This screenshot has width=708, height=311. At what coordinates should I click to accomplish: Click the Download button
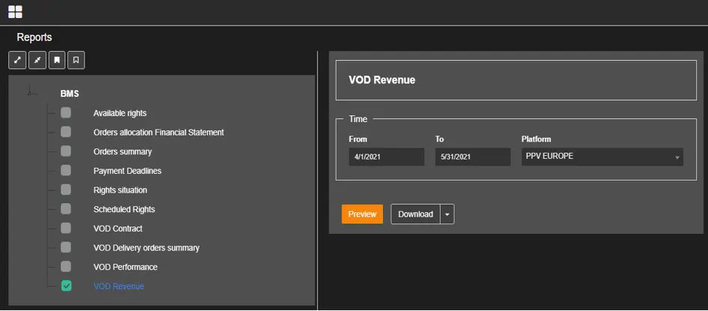click(x=415, y=214)
